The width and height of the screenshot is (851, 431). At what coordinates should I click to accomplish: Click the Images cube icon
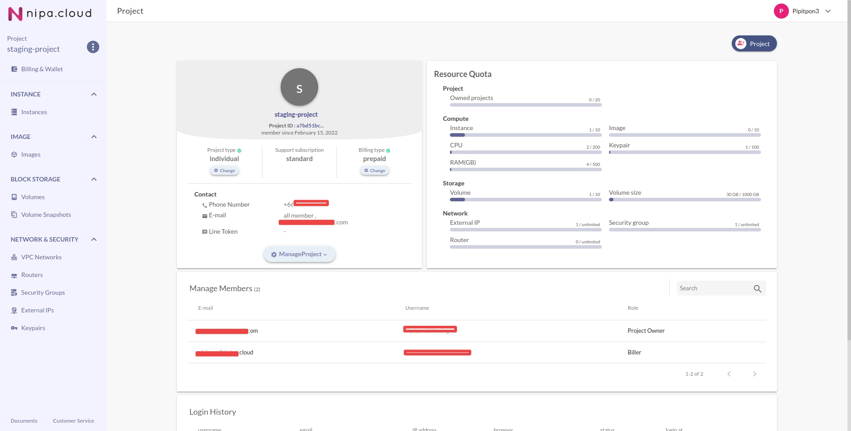coord(14,154)
